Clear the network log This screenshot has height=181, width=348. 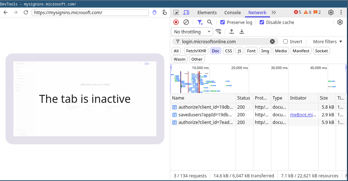[186, 22]
